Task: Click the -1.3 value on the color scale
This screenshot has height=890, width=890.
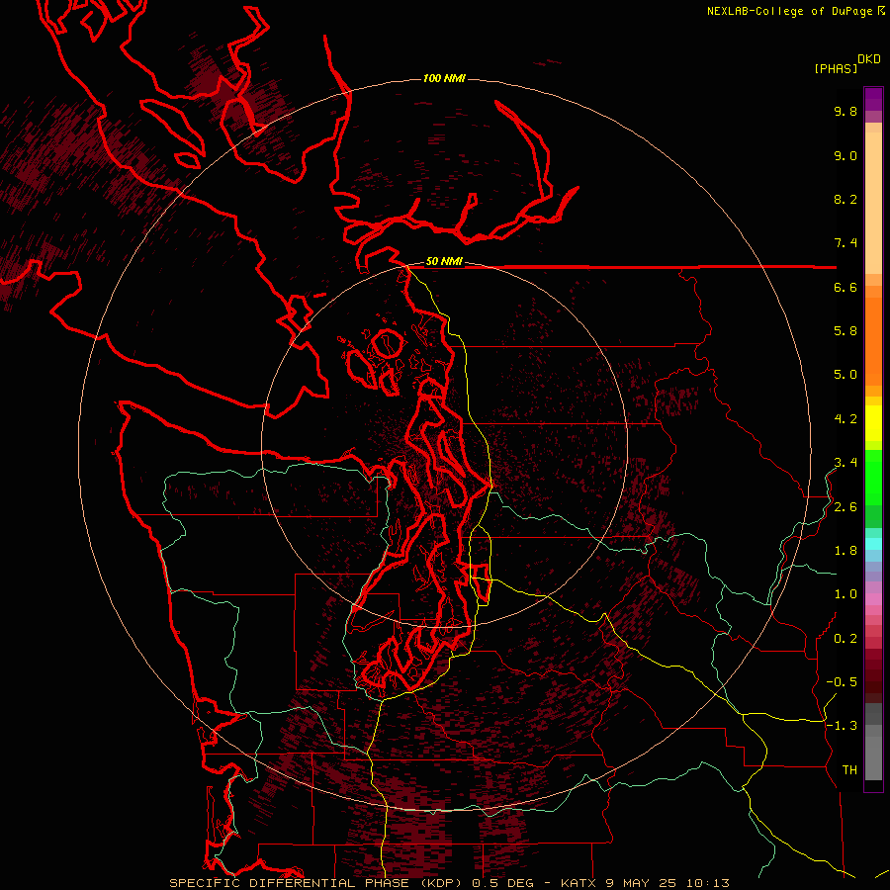Action: coord(842,726)
